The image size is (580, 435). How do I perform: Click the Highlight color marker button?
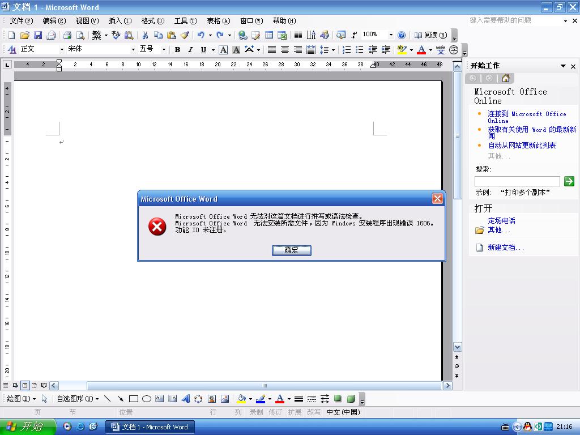(x=402, y=50)
